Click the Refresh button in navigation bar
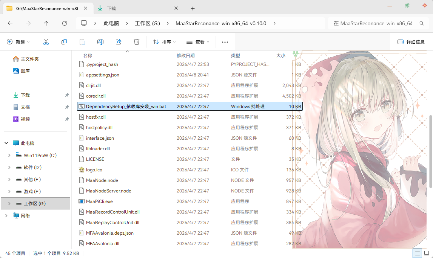 pos(65,23)
